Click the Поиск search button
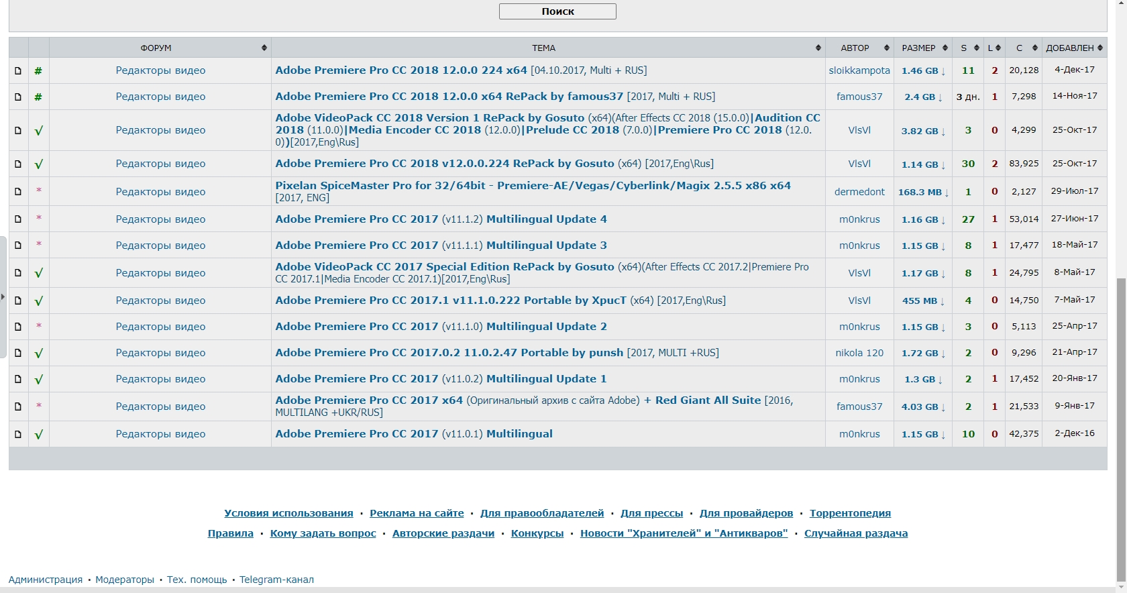 click(557, 11)
